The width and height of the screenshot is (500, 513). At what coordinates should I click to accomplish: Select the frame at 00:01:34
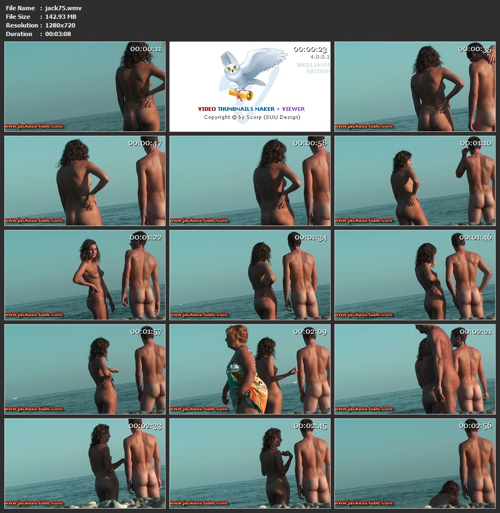pos(250,275)
